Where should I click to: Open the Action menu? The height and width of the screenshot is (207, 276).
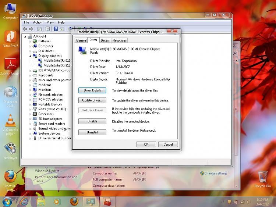(38, 22)
